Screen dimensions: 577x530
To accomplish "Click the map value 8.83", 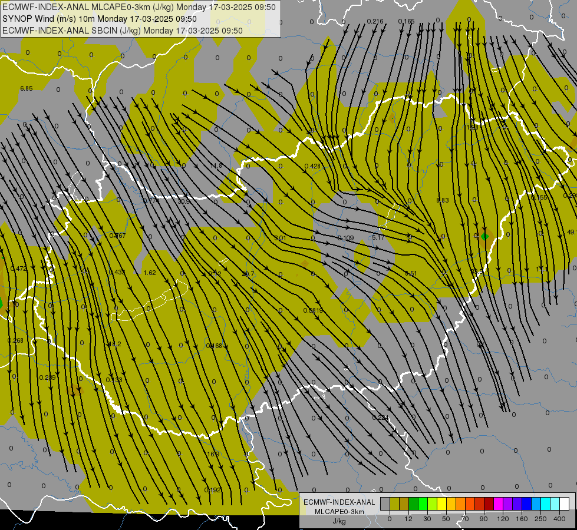I will [442, 200].
